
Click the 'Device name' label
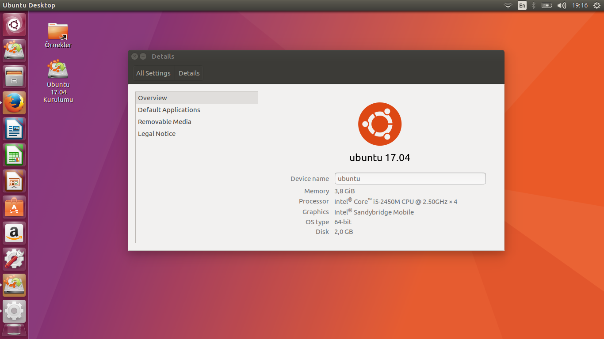(x=310, y=179)
